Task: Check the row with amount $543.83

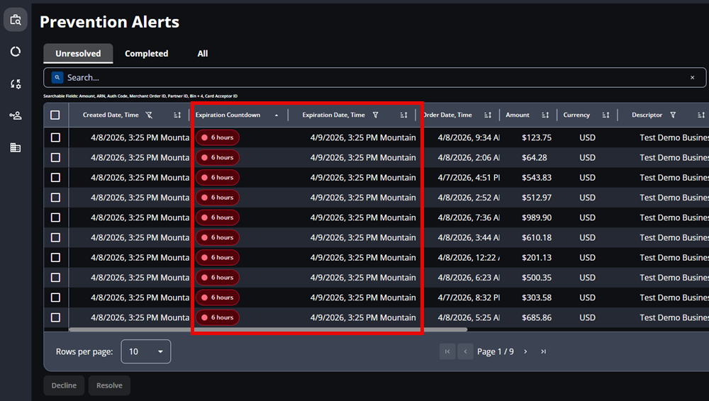Action: 55,177
